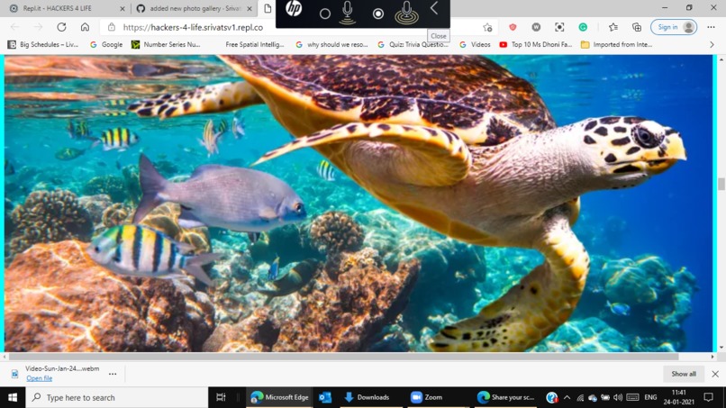Open the Collections icon
Image resolution: width=726 pixels, height=408 pixels.
pyautogui.click(x=637, y=27)
